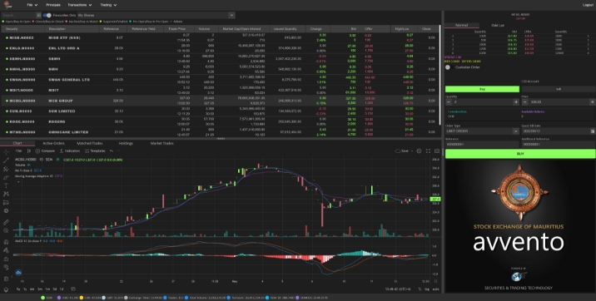Open the Transactions menu dropdown
Screen dimensions: 596x301
tap(79, 5)
